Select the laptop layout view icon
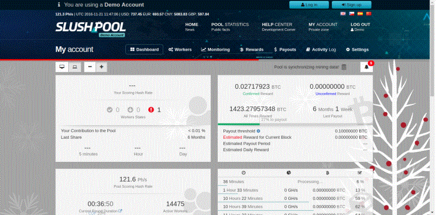 click(x=75, y=67)
